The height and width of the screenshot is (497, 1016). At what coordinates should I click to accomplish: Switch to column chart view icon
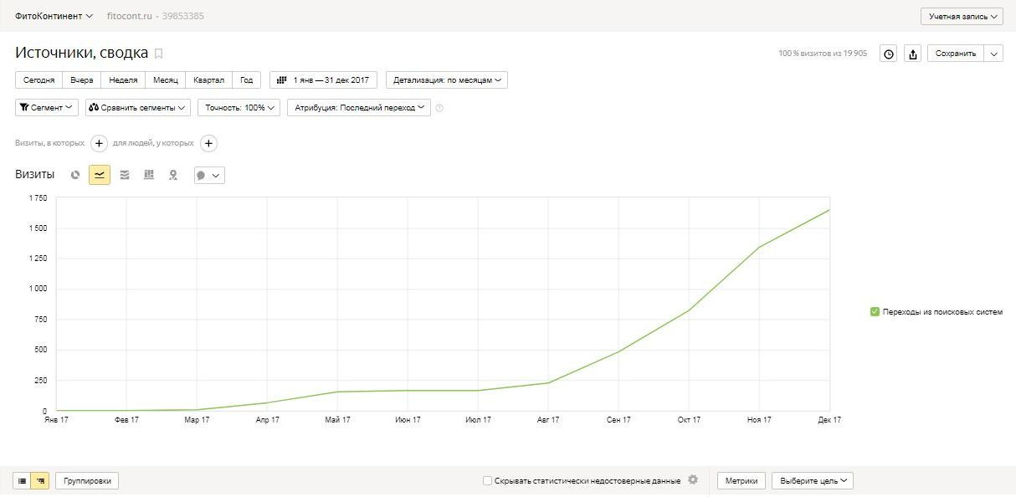(x=149, y=175)
